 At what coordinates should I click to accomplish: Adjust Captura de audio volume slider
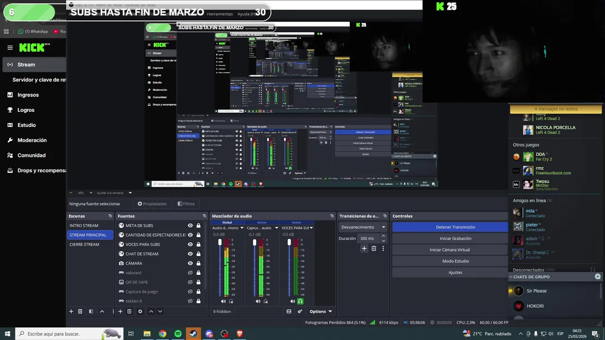coord(254,242)
